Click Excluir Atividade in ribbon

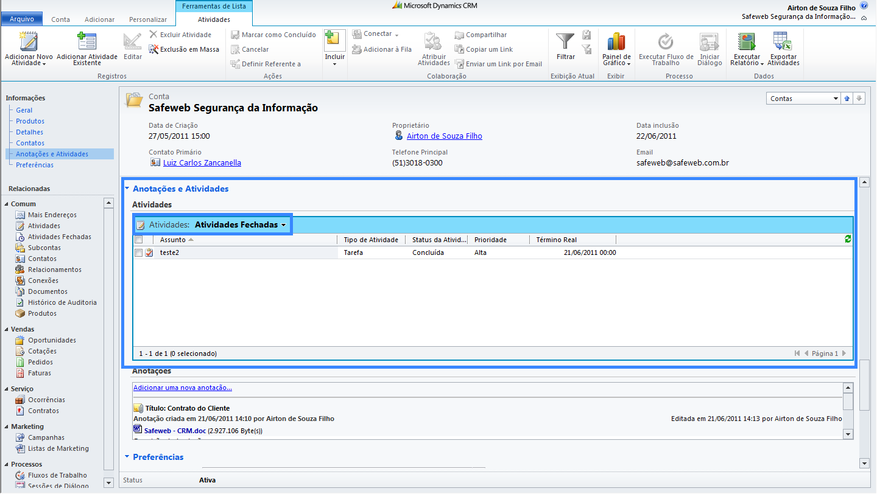[180, 35]
